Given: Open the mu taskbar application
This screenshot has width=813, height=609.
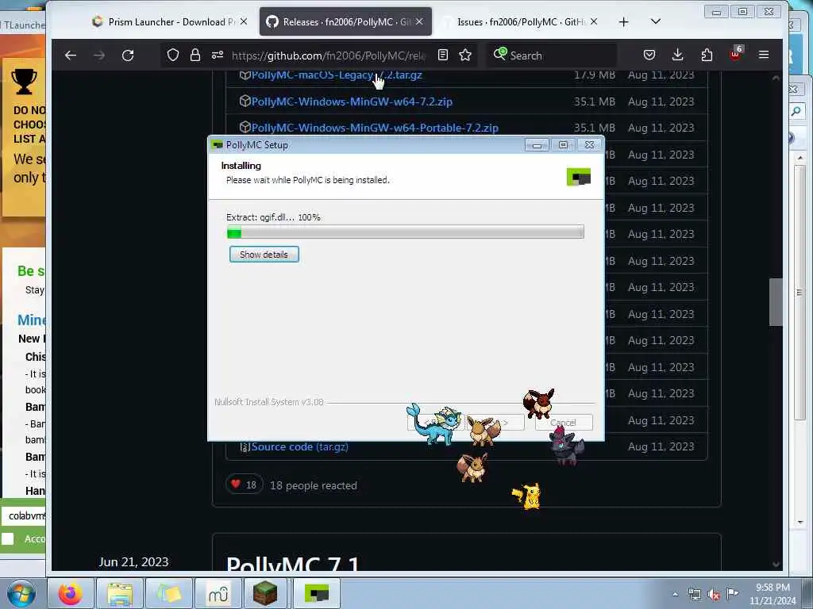Looking at the screenshot, I should point(218,593).
